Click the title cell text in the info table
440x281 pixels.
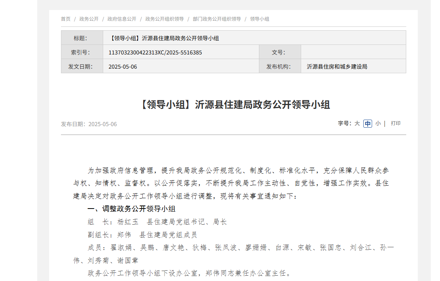tap(164, 38)
